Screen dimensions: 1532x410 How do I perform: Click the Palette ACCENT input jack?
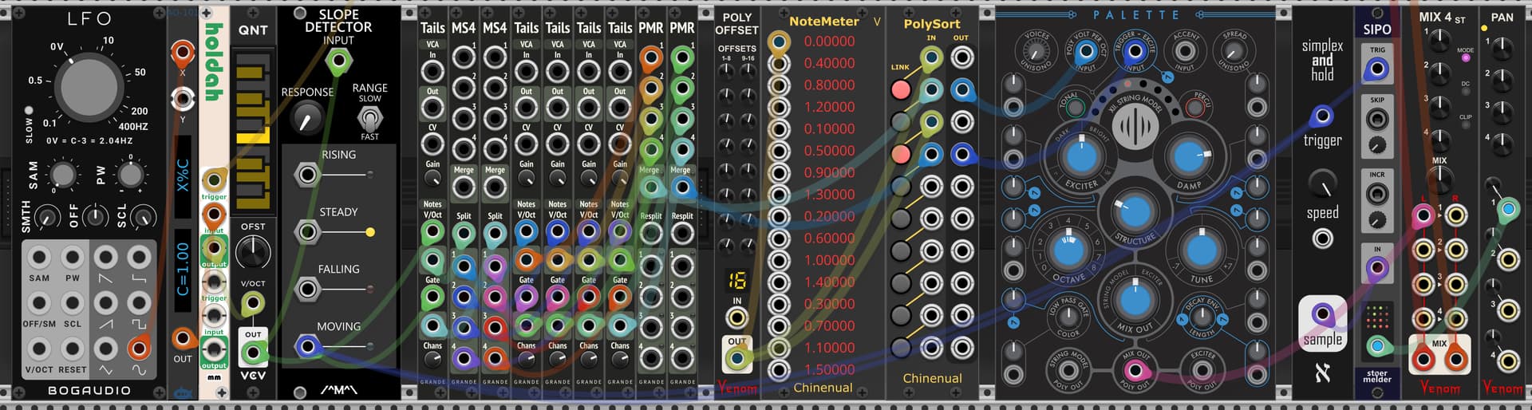point(1185,52)
